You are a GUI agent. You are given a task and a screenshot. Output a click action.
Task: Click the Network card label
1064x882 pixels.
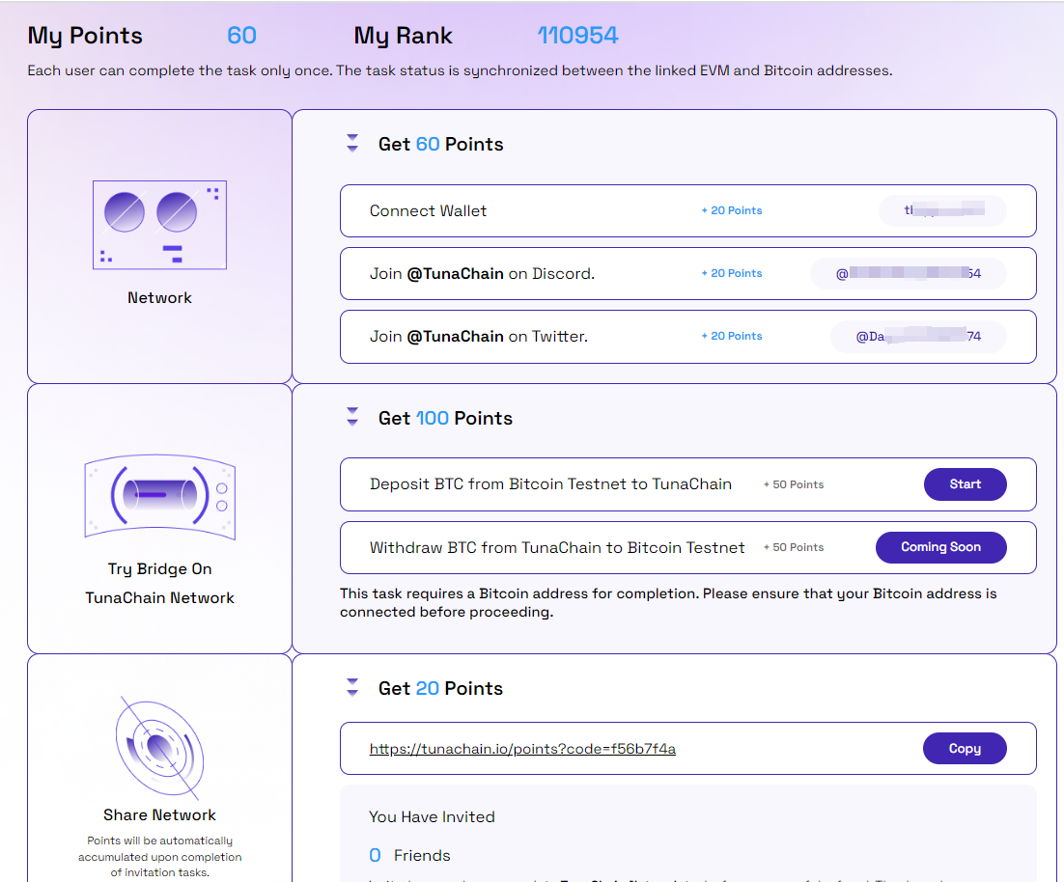pyautogui.click(x=159, y=297)
